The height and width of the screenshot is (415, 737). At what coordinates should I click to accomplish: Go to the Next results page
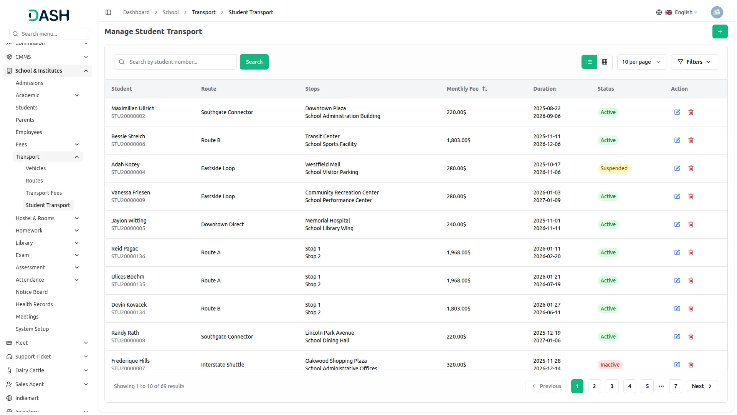coord(702,386)
